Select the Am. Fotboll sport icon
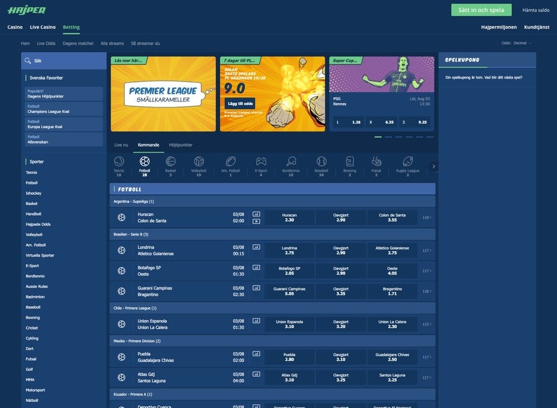The height and width of the screenshot is (408, 557). pyautogui.click(x=231, y=161)
